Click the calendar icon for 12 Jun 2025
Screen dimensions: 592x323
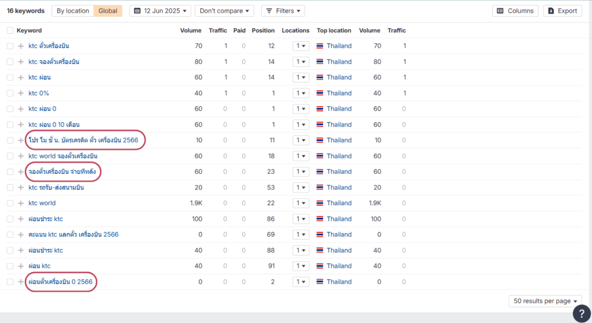click(138, 11)
